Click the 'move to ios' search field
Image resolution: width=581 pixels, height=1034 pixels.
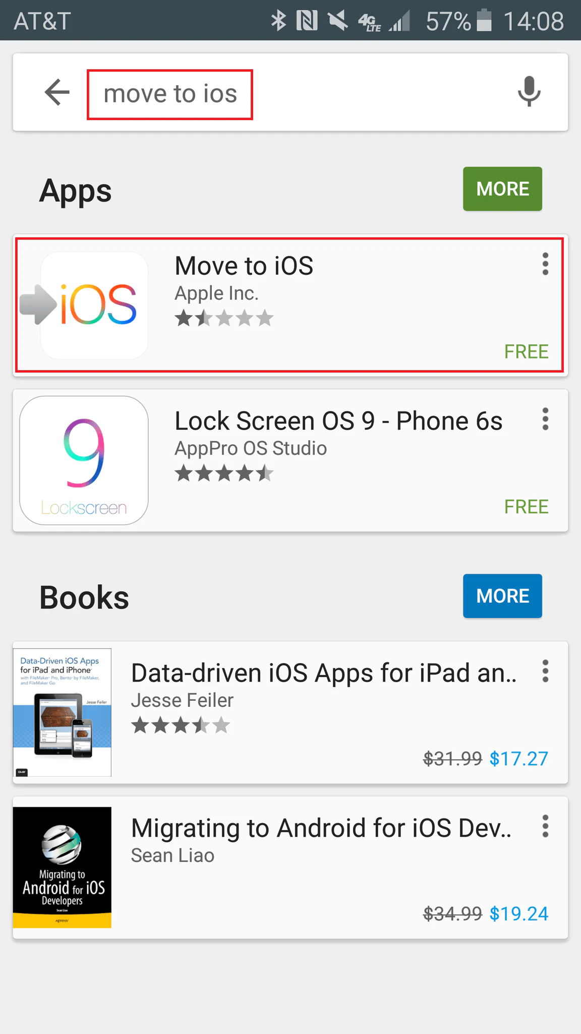(x=170, y=94)
